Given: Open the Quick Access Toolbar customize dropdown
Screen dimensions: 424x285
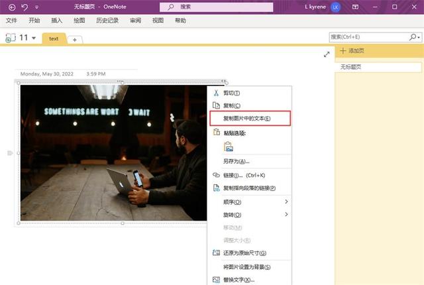Looking at the screenshot, I should coord(37,7).
